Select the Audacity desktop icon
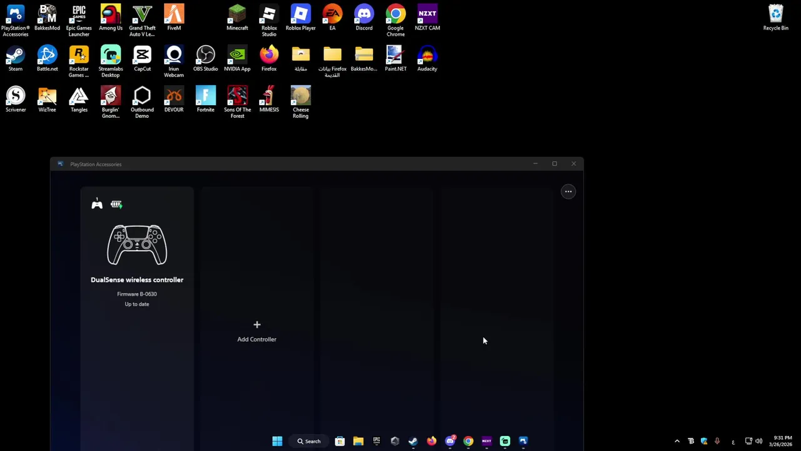The height and width of the screenshot is (451, 801). coord(427,58)
